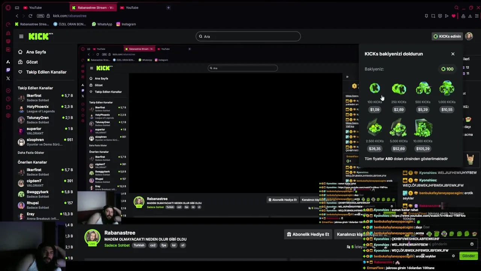Buy 100 KICKs for $1,09
The width and height of the screenshot is (481, 271).
click(375, 110)
